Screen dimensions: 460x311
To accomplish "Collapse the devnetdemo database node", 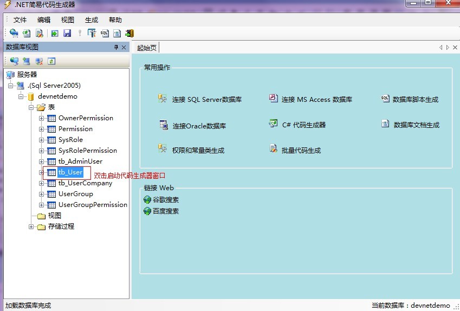I will click(x=21, y=96).
